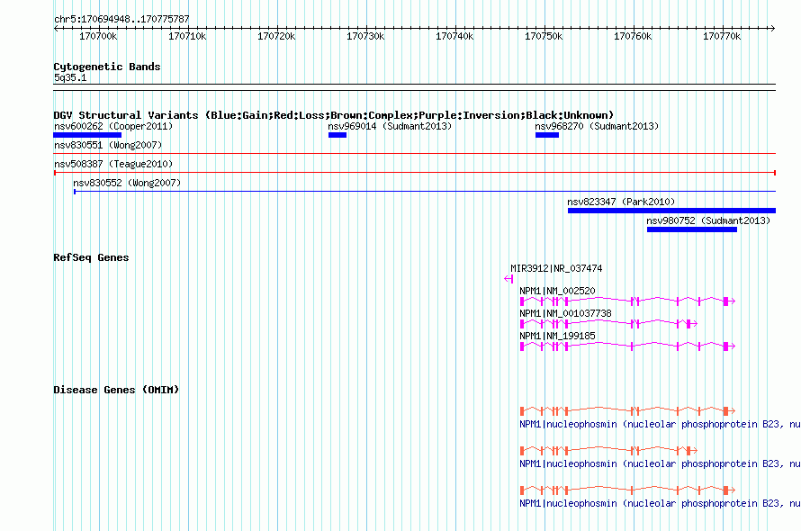Click the 170760k ruler label
This screenshot has width=801, height=531.
click(633, 36)
